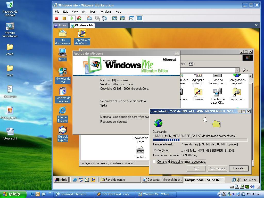Click the Panel de control scrollbar up arrow
Viewport: 264px width, 198px height.
click(x=251, y=76)
